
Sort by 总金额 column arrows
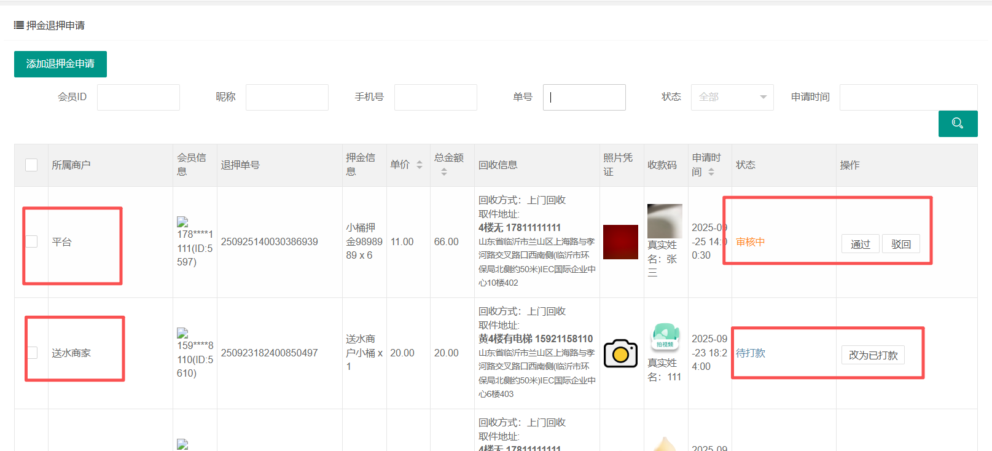(x=444, y=172)
